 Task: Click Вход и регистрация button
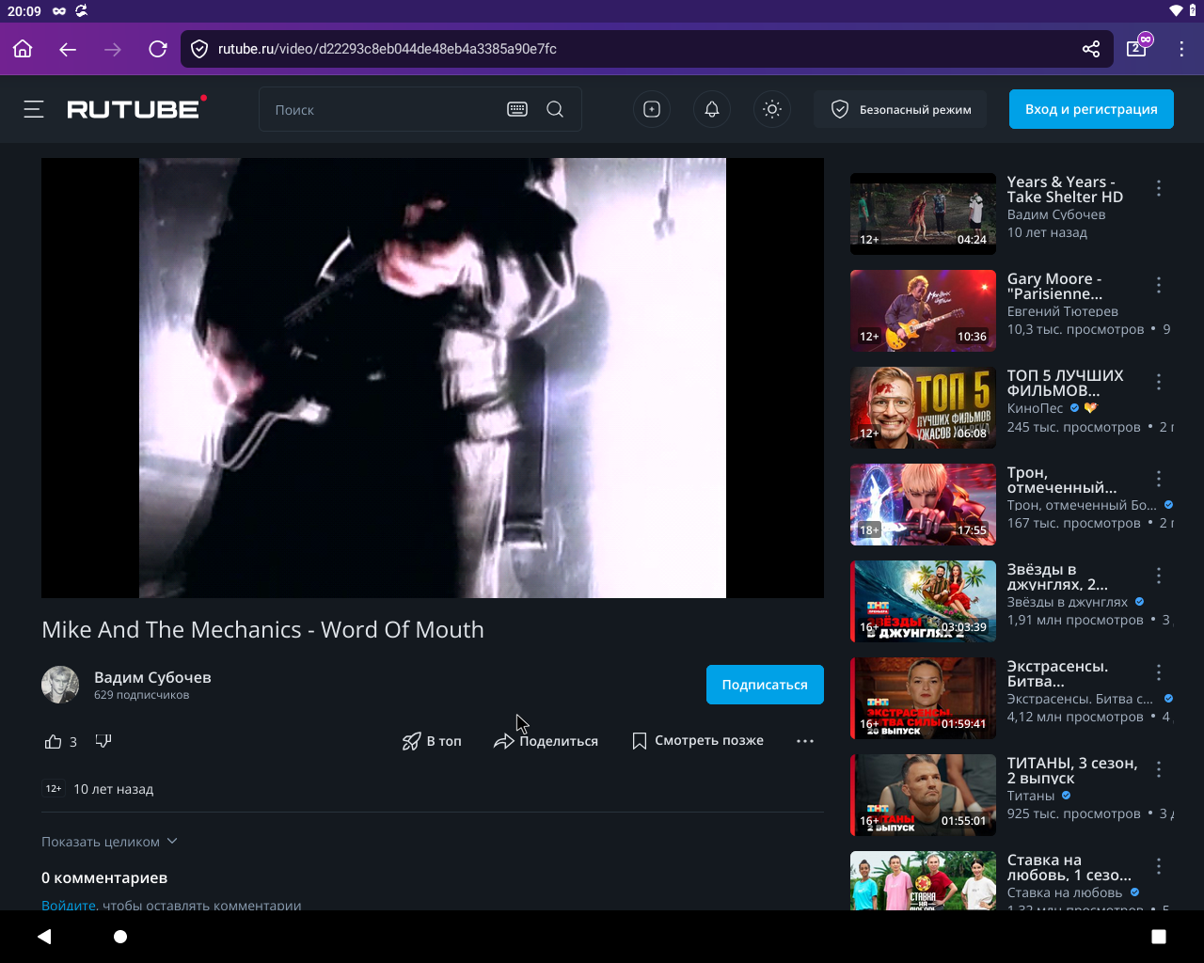(x=1091, y=109)
